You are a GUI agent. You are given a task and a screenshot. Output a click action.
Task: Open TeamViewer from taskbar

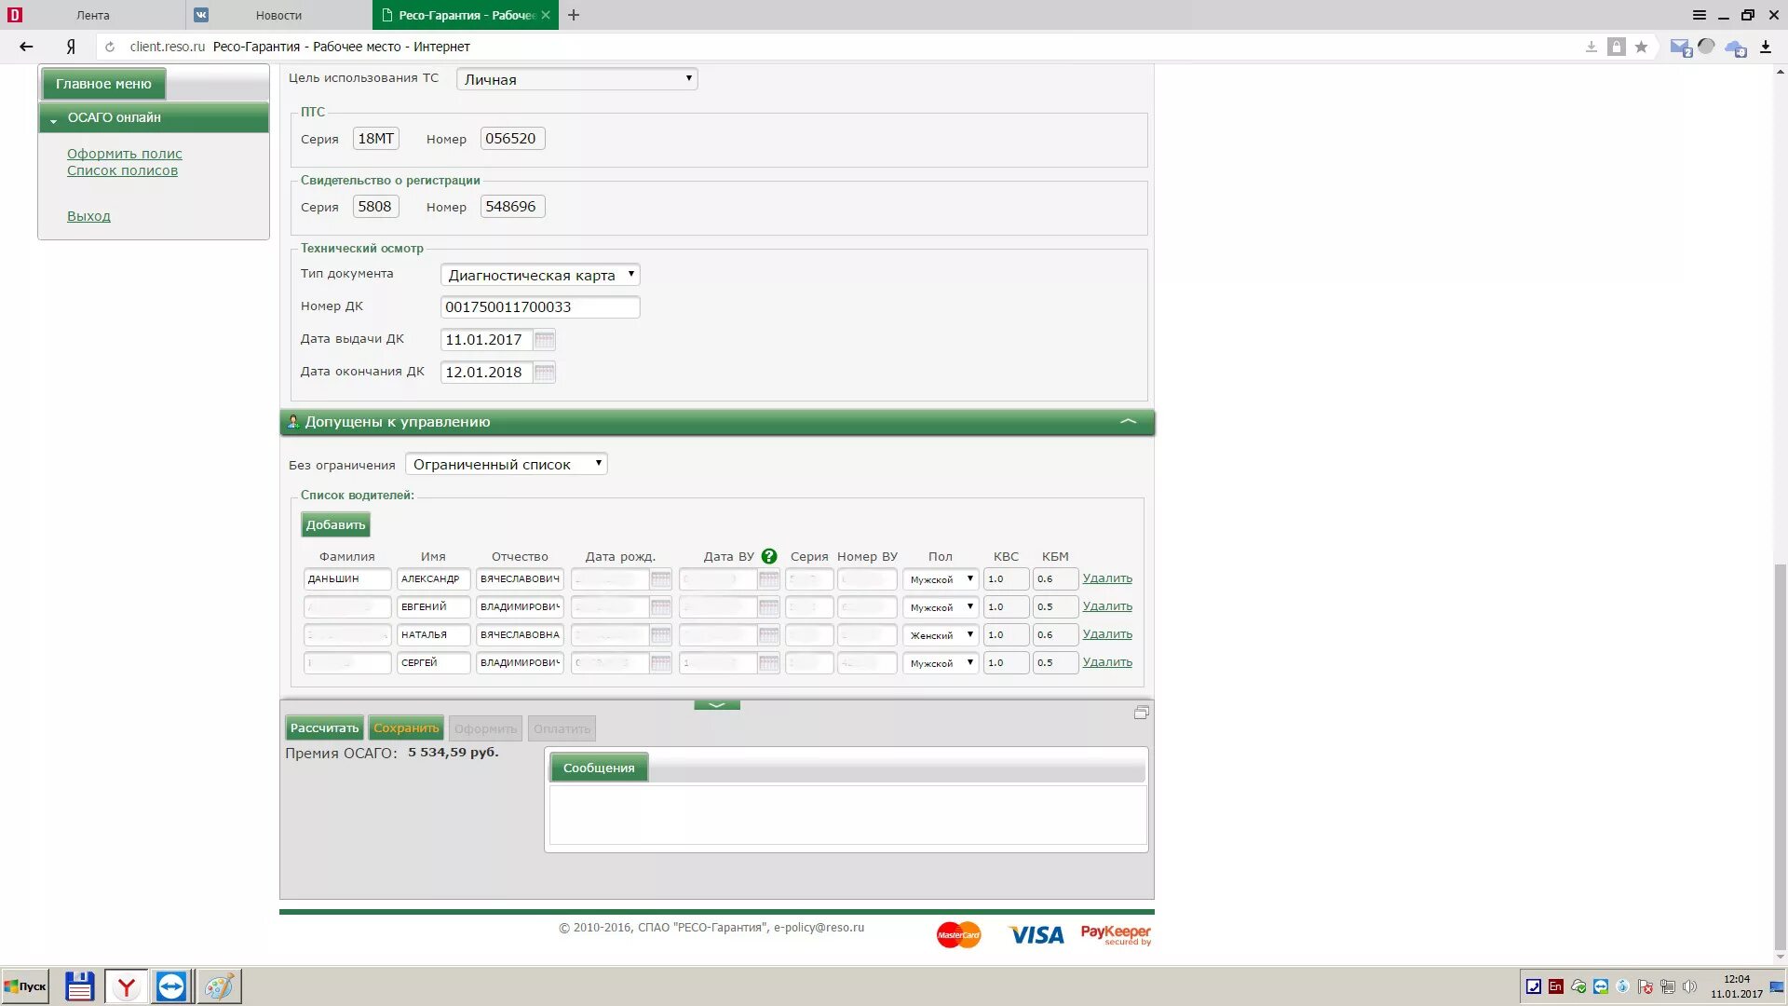(x=171, y=986)
